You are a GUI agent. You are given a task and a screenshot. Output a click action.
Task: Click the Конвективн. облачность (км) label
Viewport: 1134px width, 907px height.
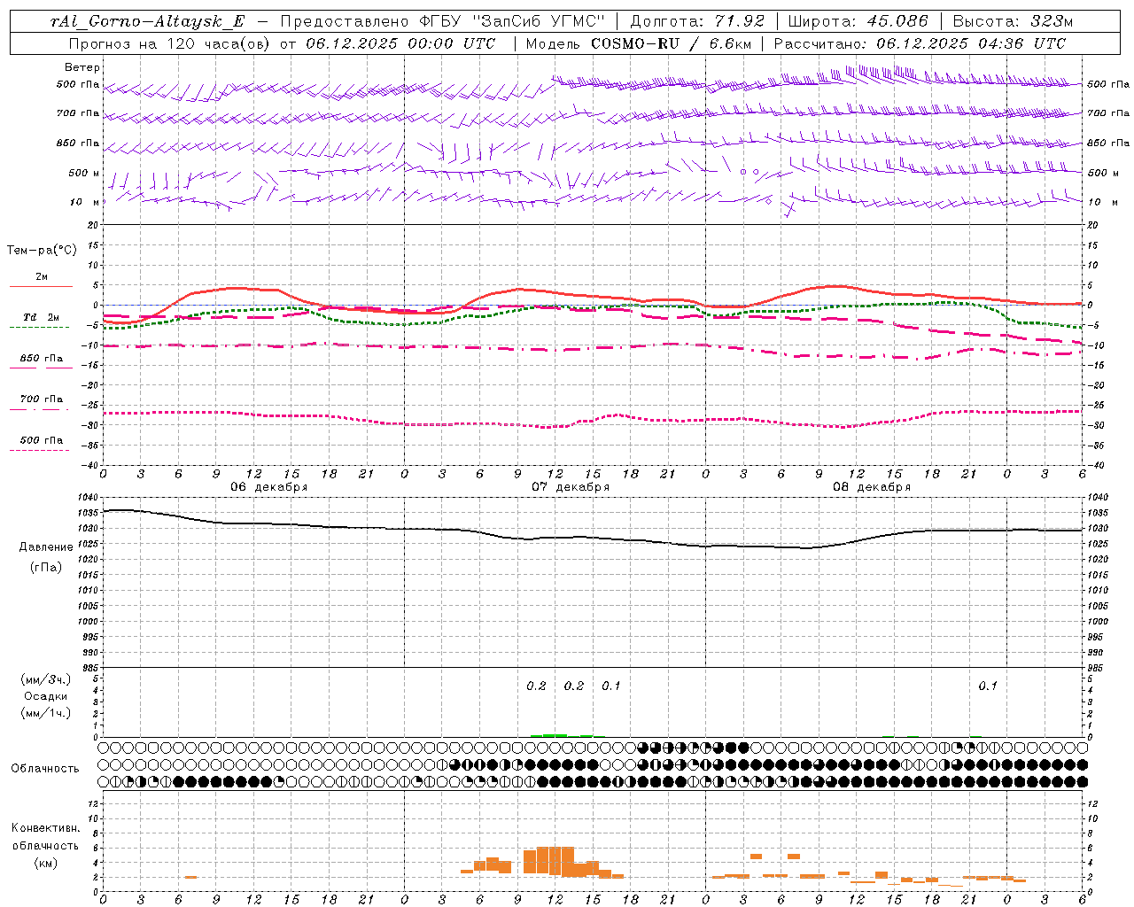(x=45, y=845)
